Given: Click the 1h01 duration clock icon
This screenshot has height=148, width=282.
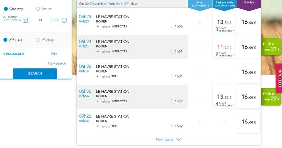Looking at the screenshot, I should point(172,52).
